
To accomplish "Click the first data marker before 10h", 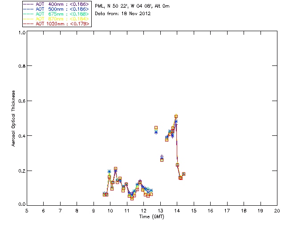I will (x=104, y=195).
